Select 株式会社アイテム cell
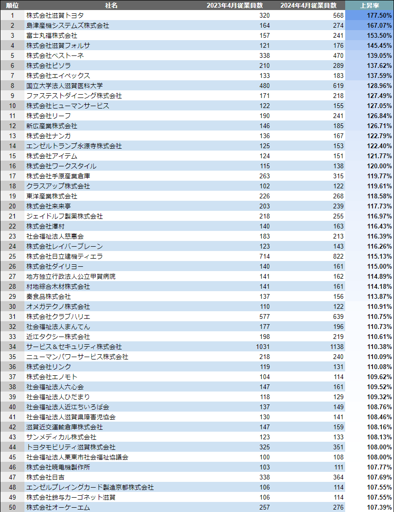This screenshot has width=394, height=512. click(x=112, y=156)
